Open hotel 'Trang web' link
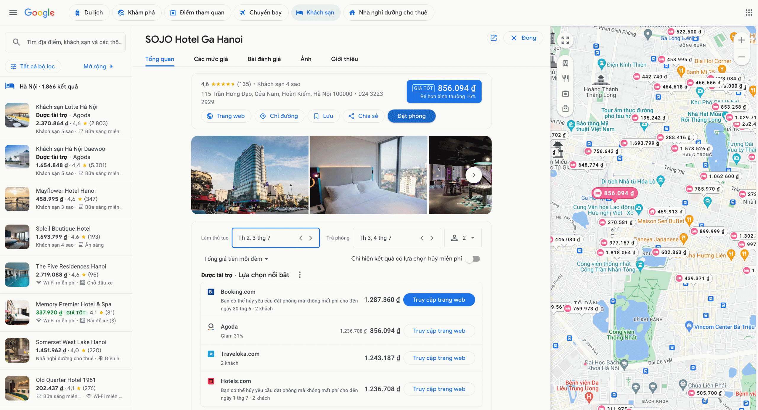Screen dimensions: 758x410 (x=226, y=116)
